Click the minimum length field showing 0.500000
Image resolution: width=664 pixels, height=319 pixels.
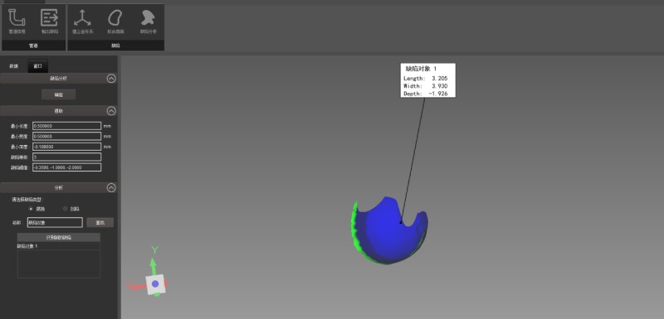point(67,126)
